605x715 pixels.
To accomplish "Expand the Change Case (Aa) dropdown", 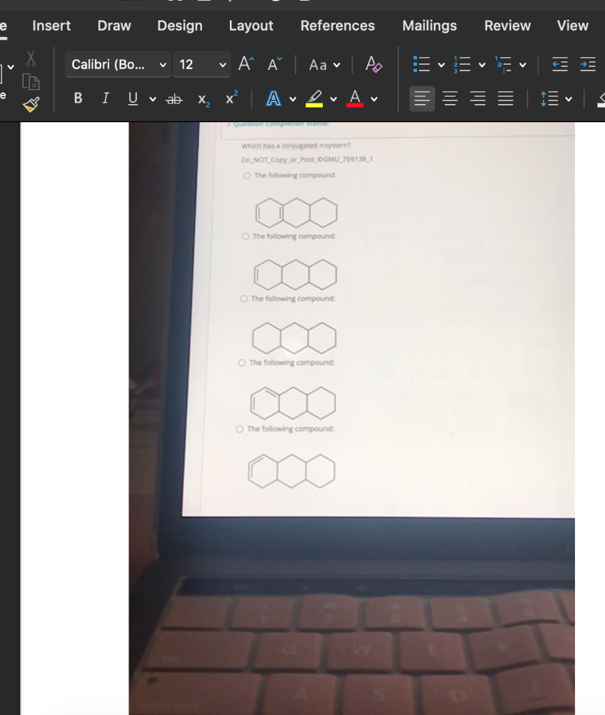I will coord(323,64).
